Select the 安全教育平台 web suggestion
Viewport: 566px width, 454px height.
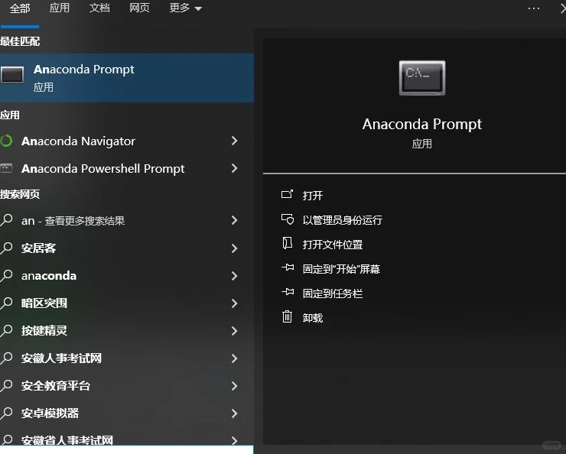127,386
